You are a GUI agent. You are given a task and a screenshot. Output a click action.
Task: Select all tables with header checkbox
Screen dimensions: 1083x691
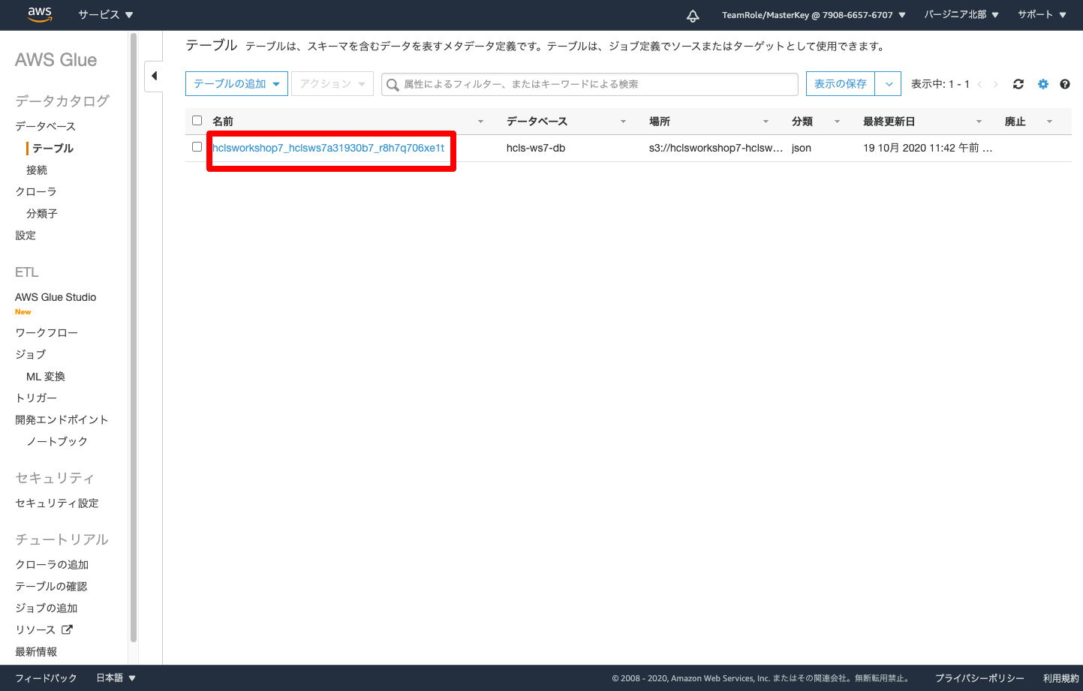click(x=197, y=120)
